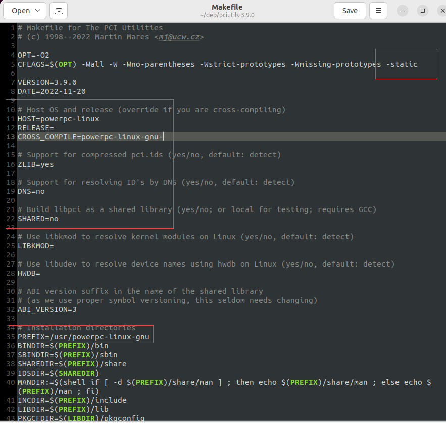Click the Makefile title in header bar
Viewport: 446px width, 423px height.
point(227,7)
